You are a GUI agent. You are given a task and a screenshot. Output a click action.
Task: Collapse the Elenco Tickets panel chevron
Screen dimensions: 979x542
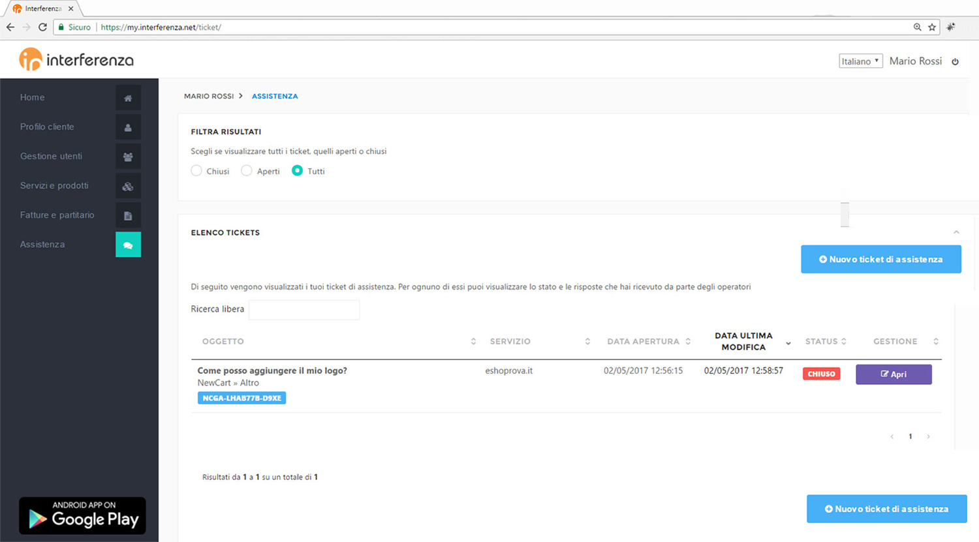click(x=956, y=232)
